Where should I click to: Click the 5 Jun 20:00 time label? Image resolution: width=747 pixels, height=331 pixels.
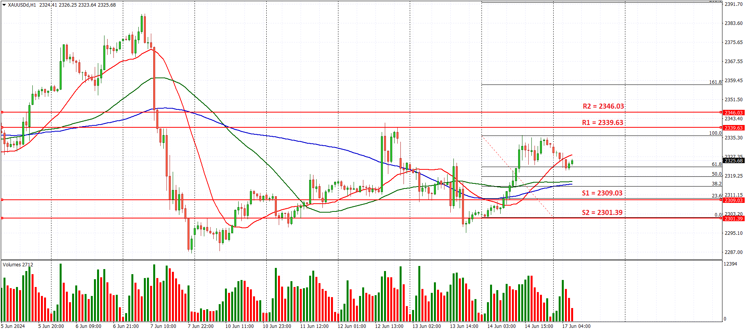pos(51,326)
